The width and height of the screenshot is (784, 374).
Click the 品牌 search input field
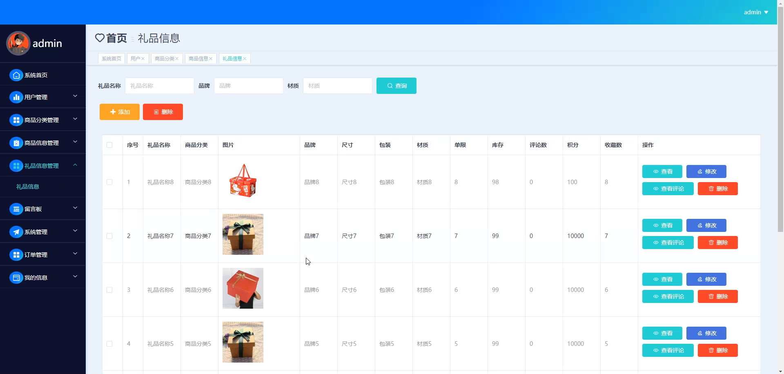tap(249, 86)
